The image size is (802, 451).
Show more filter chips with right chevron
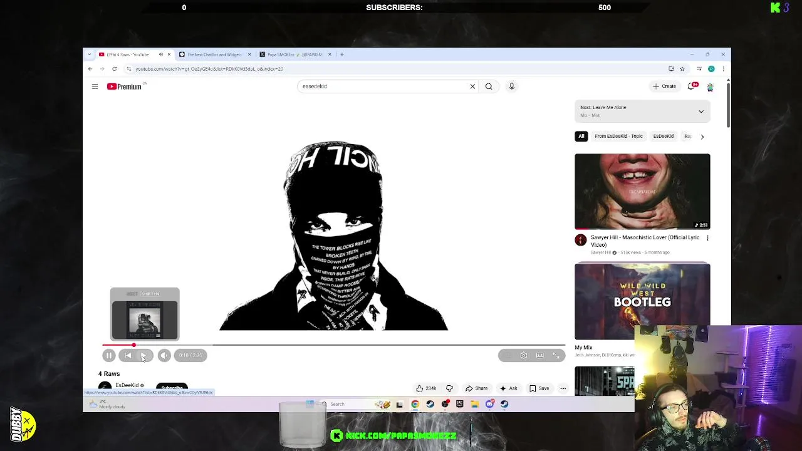(702, 137)
